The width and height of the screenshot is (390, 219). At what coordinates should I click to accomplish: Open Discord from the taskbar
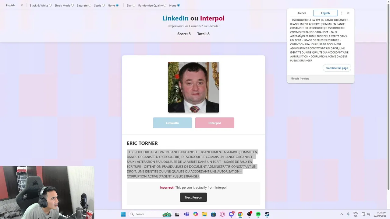click(231, 214)
